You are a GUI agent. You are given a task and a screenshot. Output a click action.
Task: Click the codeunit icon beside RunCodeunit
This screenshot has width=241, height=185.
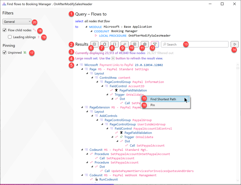coord(96,179)
